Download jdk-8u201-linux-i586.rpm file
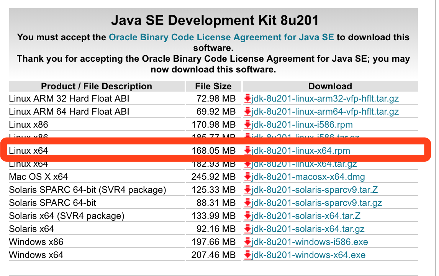 pyautogui.click(x=302, y=125)
